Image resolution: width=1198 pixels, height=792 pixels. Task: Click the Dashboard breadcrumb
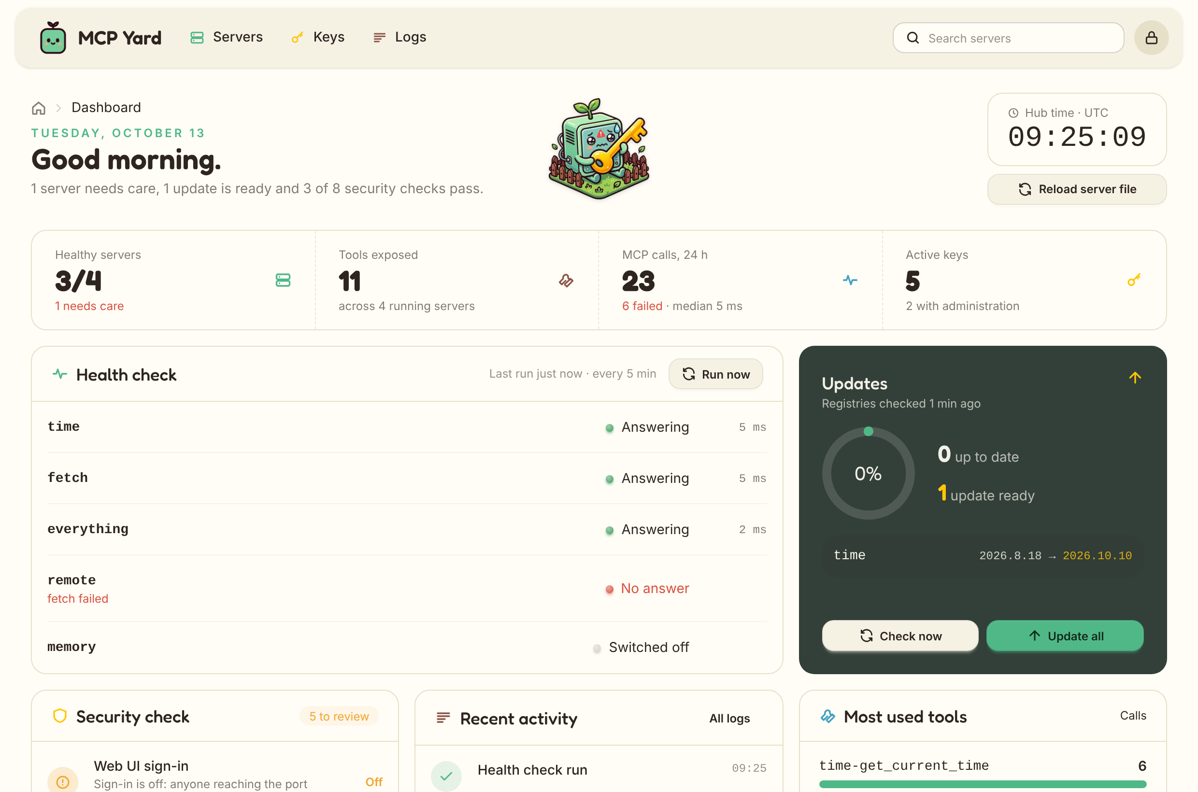pyautogui.click(x=106, y=108)
